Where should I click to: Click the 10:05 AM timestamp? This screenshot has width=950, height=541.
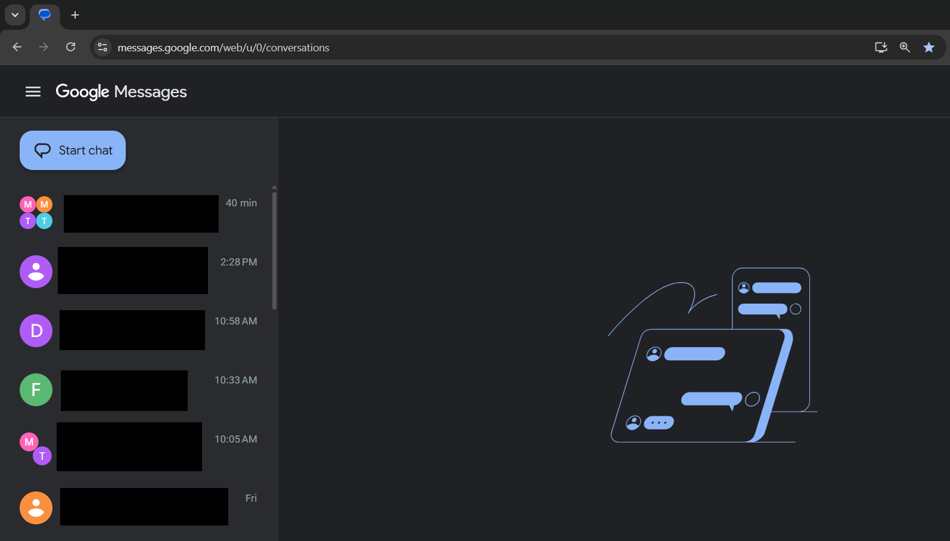click(x=236, y=439)
